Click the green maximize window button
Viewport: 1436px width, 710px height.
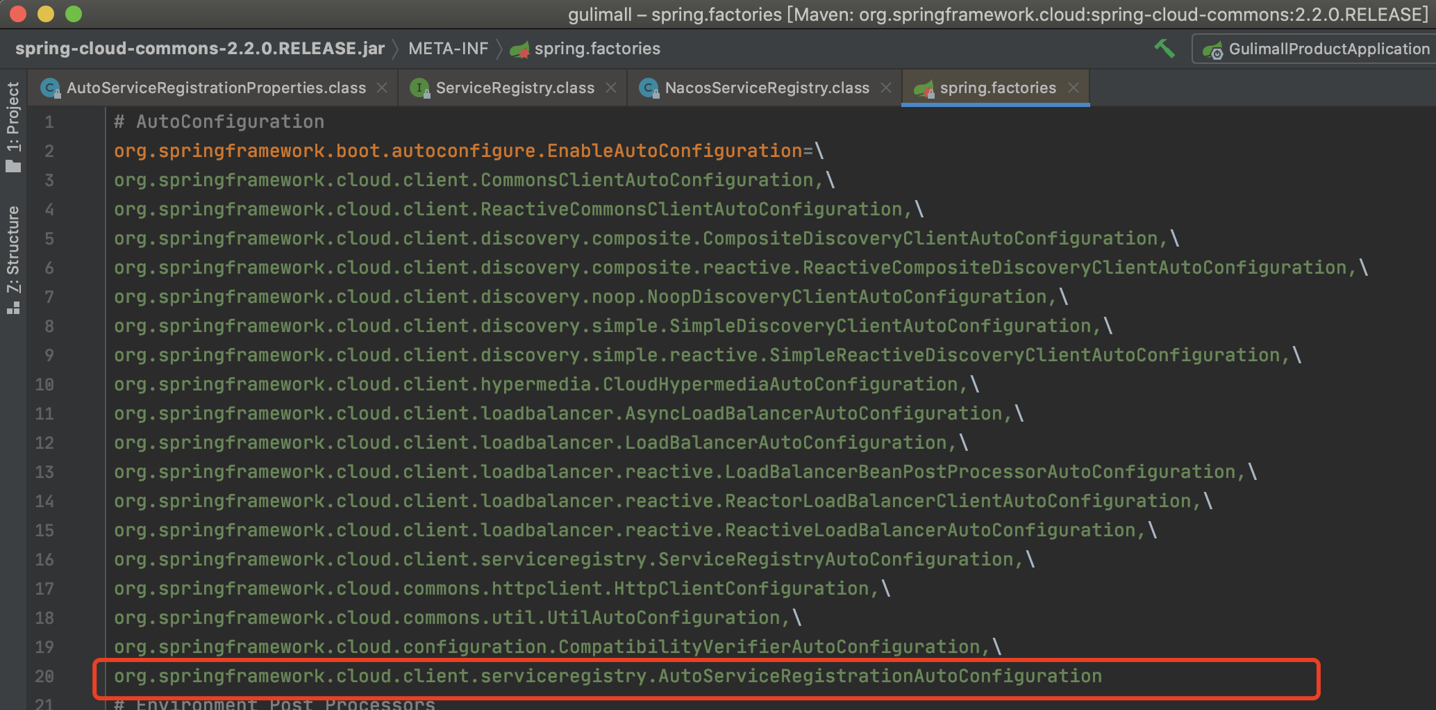pos(74,14)
